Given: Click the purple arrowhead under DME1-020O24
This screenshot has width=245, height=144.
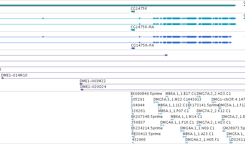Looking at the screenshot, I should [82, 90].
